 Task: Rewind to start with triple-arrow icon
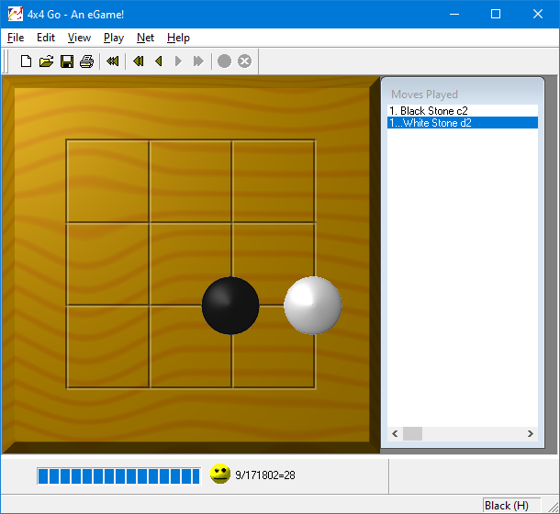pyautogui.click(x=113, y=61)
